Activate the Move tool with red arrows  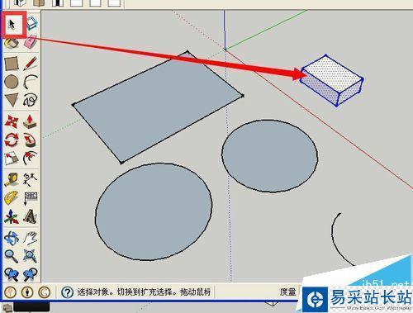[x=12, y=121]
